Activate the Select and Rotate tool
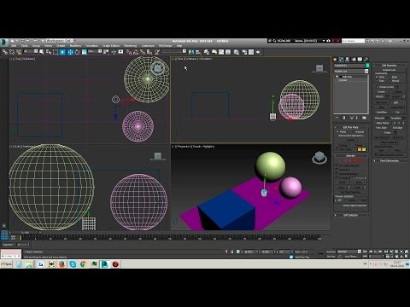The height and width of the screenshot is (307, 410). point(77,52)
